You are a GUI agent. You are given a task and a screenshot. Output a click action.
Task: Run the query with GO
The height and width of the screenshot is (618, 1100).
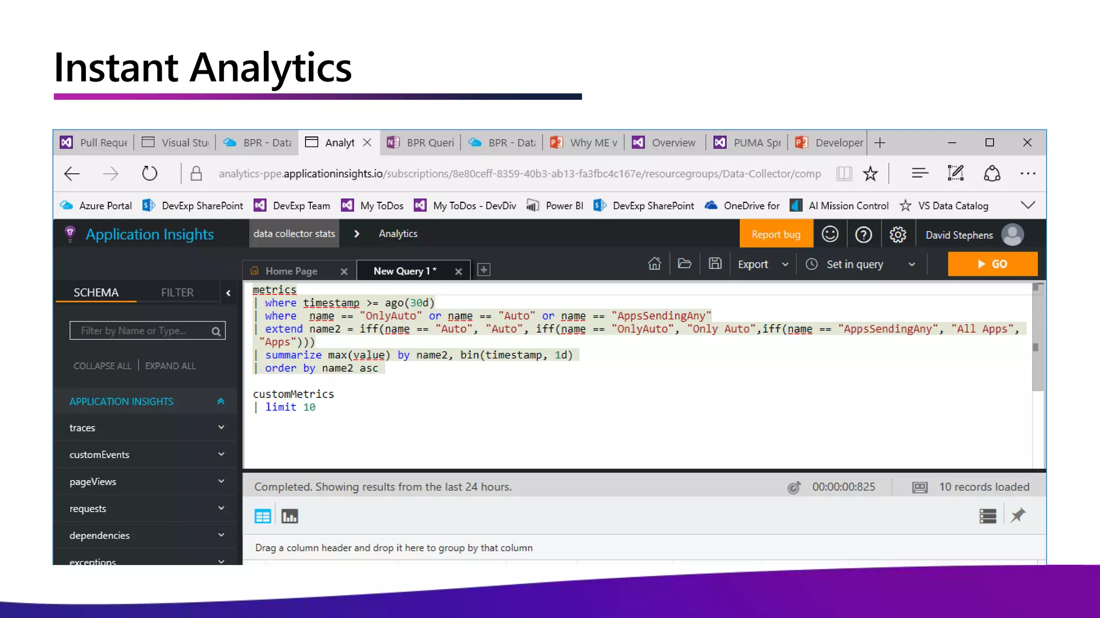(993, 264)
